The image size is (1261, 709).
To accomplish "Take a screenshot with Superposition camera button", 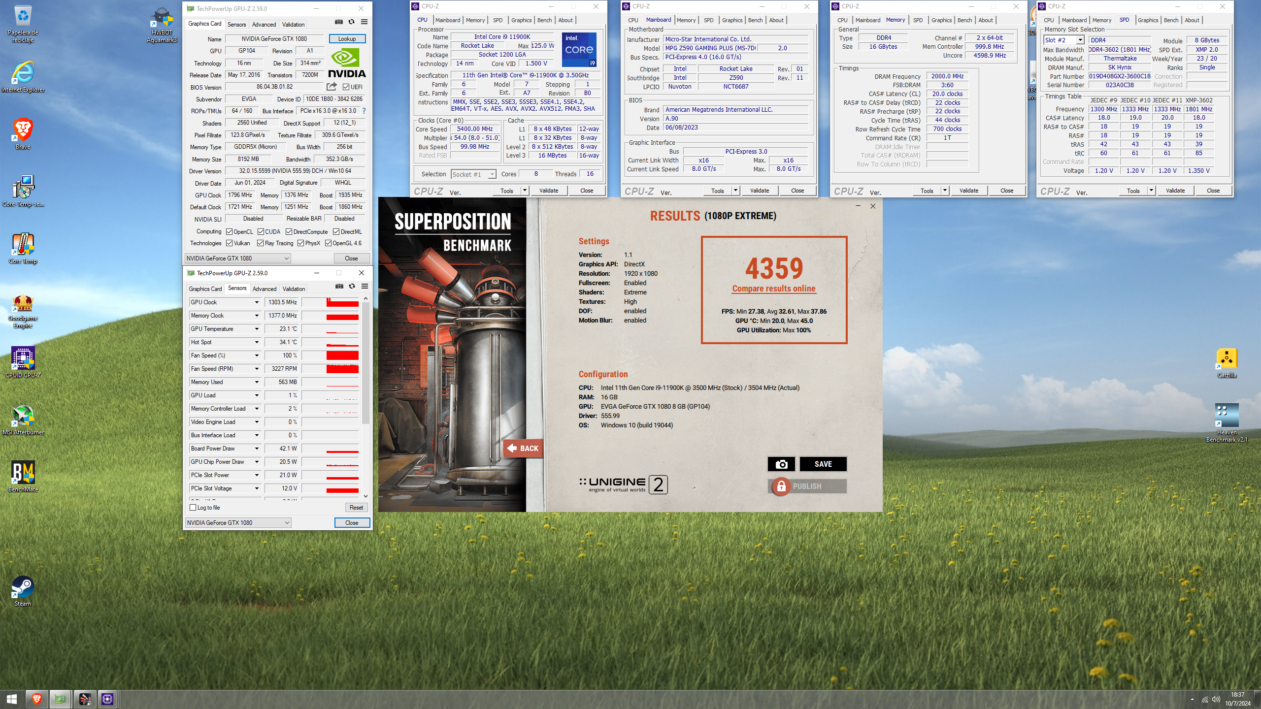I will (x=781, y=464).
